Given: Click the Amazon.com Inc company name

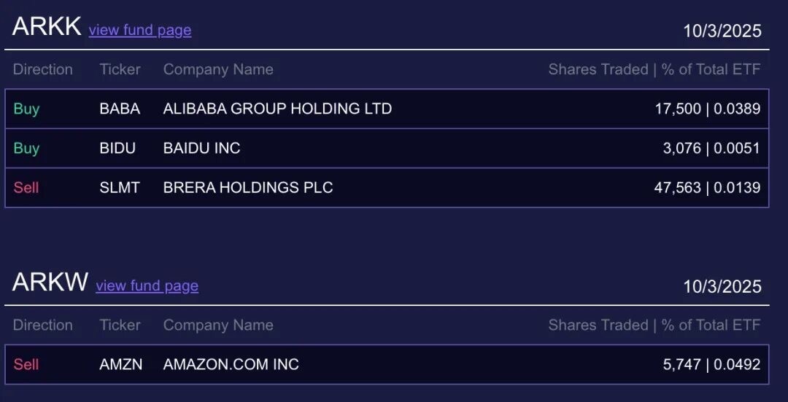Looking at the screenshot, I should click(231, 364).
